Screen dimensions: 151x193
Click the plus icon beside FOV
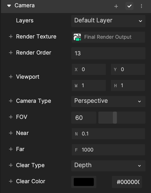click(11, 117)
